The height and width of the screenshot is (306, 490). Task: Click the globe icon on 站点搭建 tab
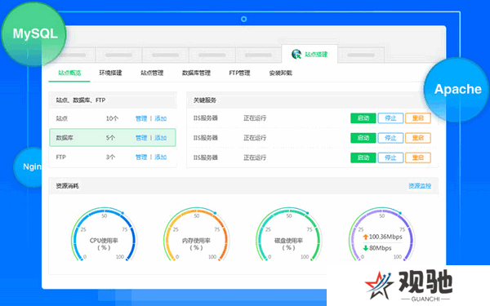click(x=296, y=55)
